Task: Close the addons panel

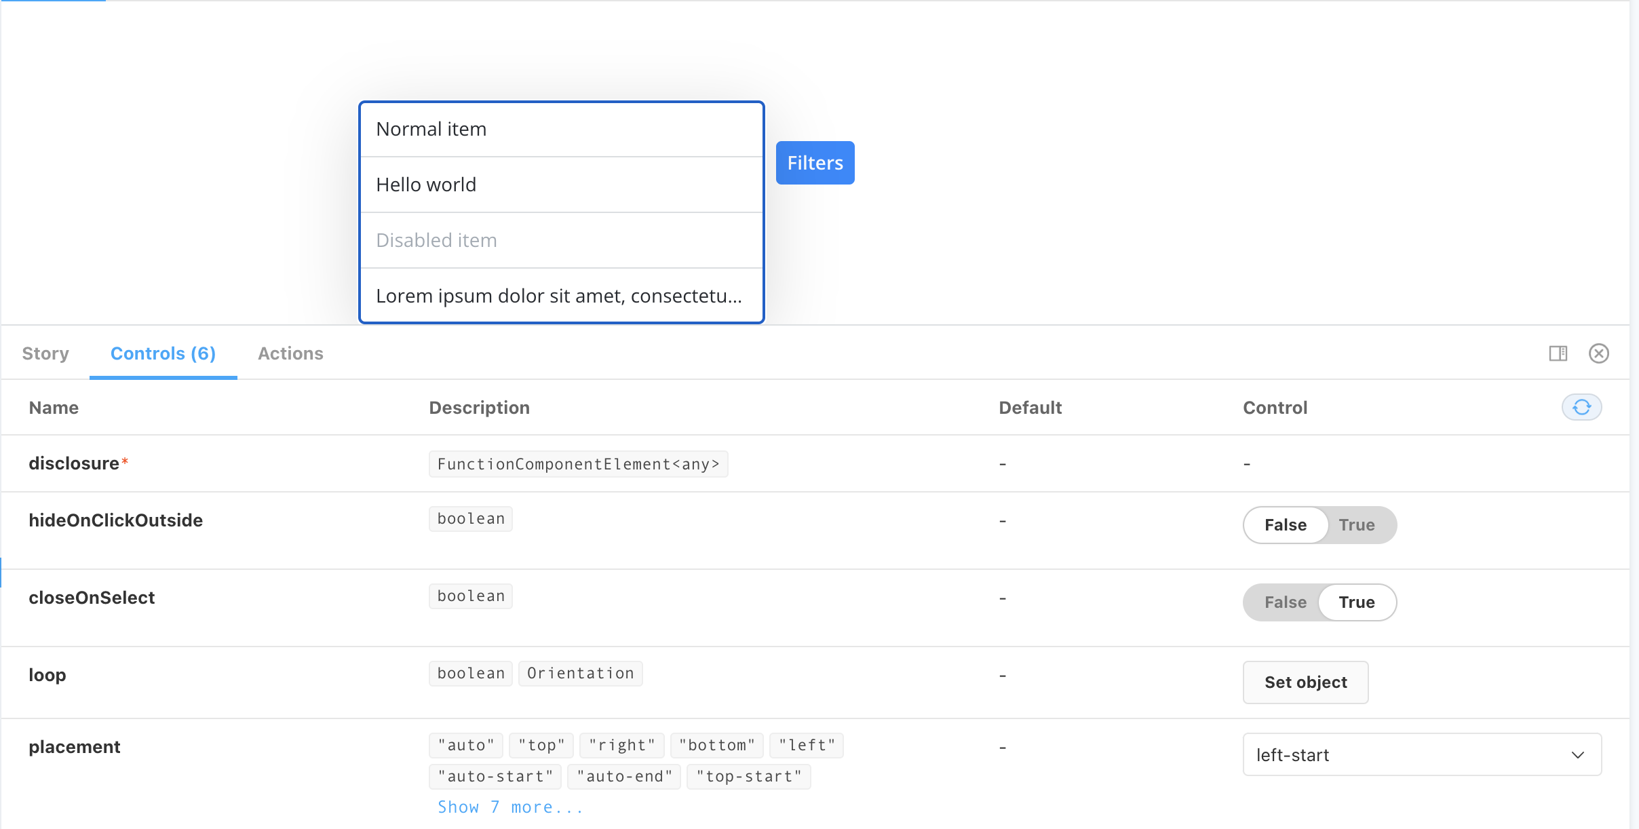Action: [1599, 353]
